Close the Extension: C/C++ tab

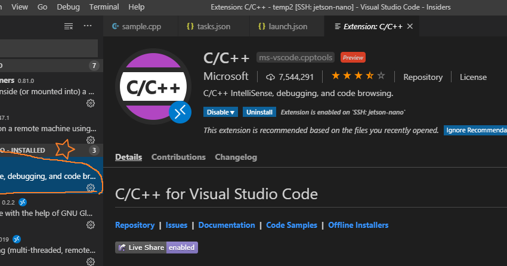pyautogui.click(x=410, y=27)
